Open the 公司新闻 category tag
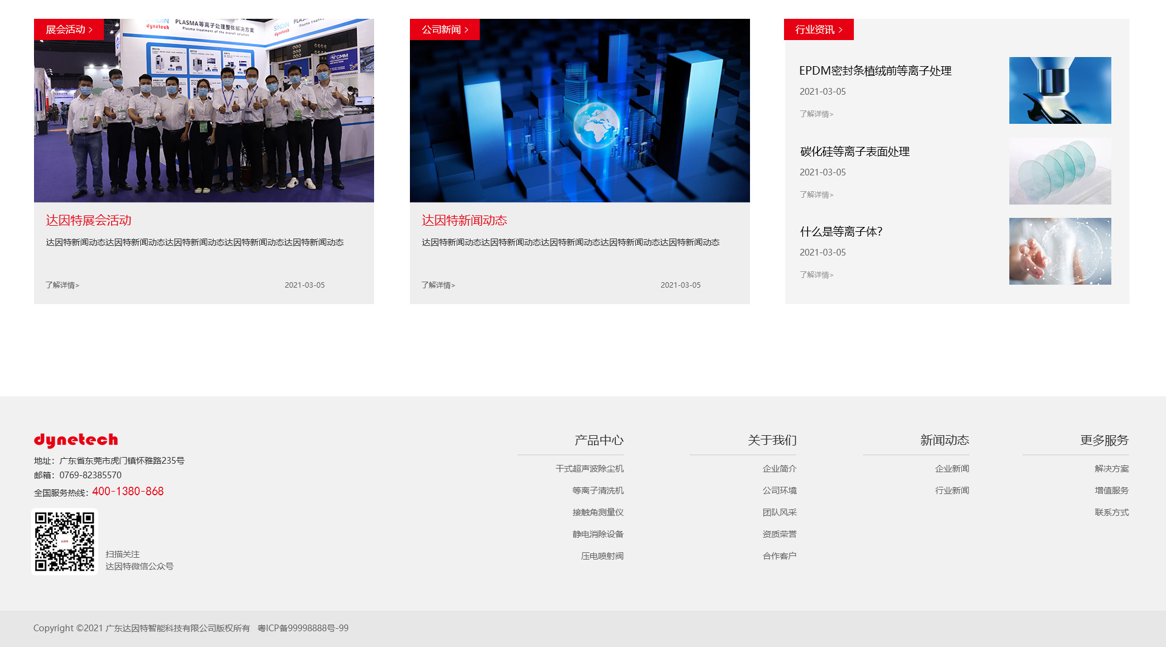This screenshot has width=1166, height=647. pyautogui.click(x=445, y=30)
